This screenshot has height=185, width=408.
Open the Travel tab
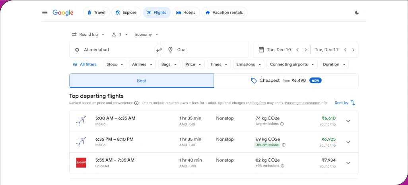click(x=96, y=12)
